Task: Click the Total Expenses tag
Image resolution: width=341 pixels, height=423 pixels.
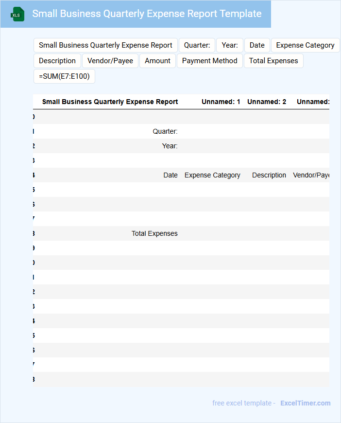Action: [x=273, y=61]
